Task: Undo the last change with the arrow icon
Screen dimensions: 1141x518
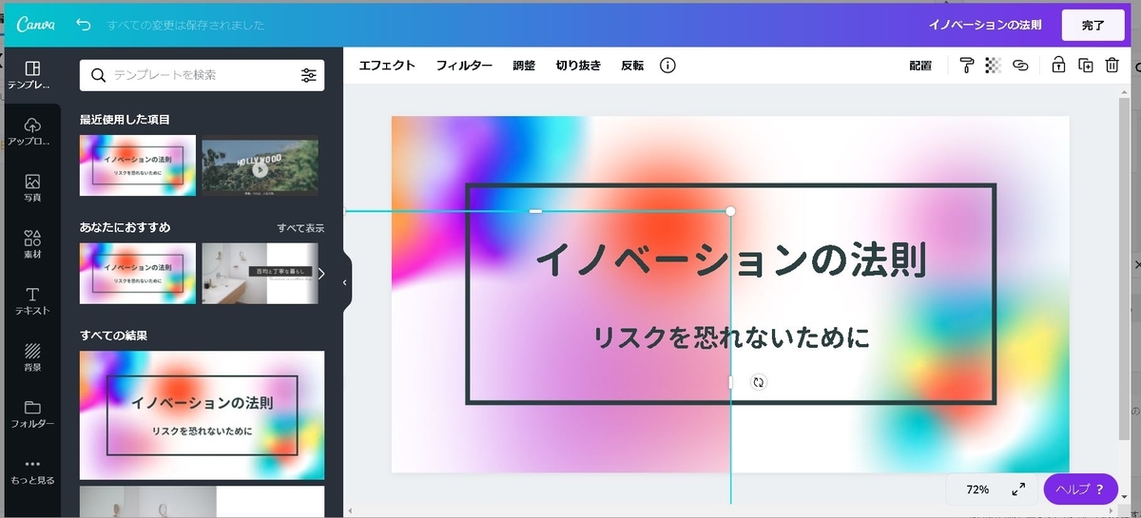Action: pos(84,25)
